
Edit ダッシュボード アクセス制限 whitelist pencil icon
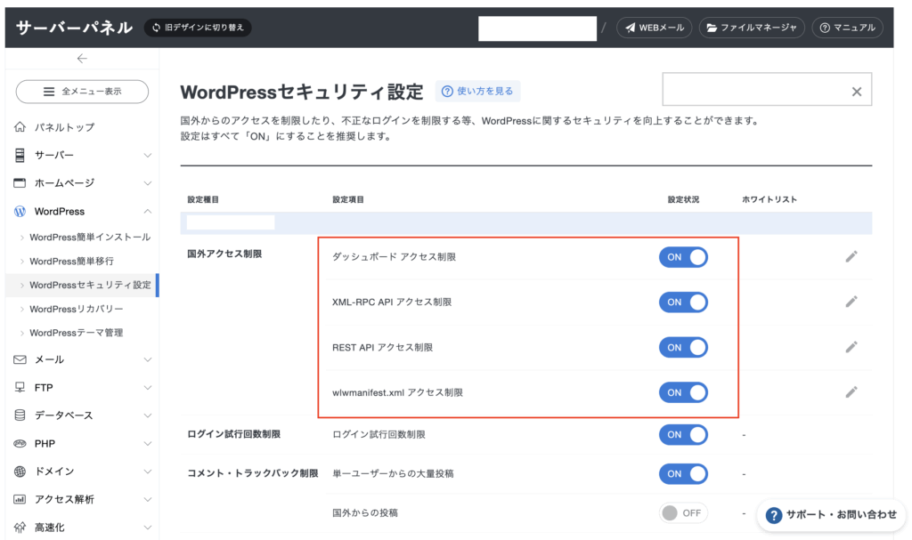click(x=851, y=256)
